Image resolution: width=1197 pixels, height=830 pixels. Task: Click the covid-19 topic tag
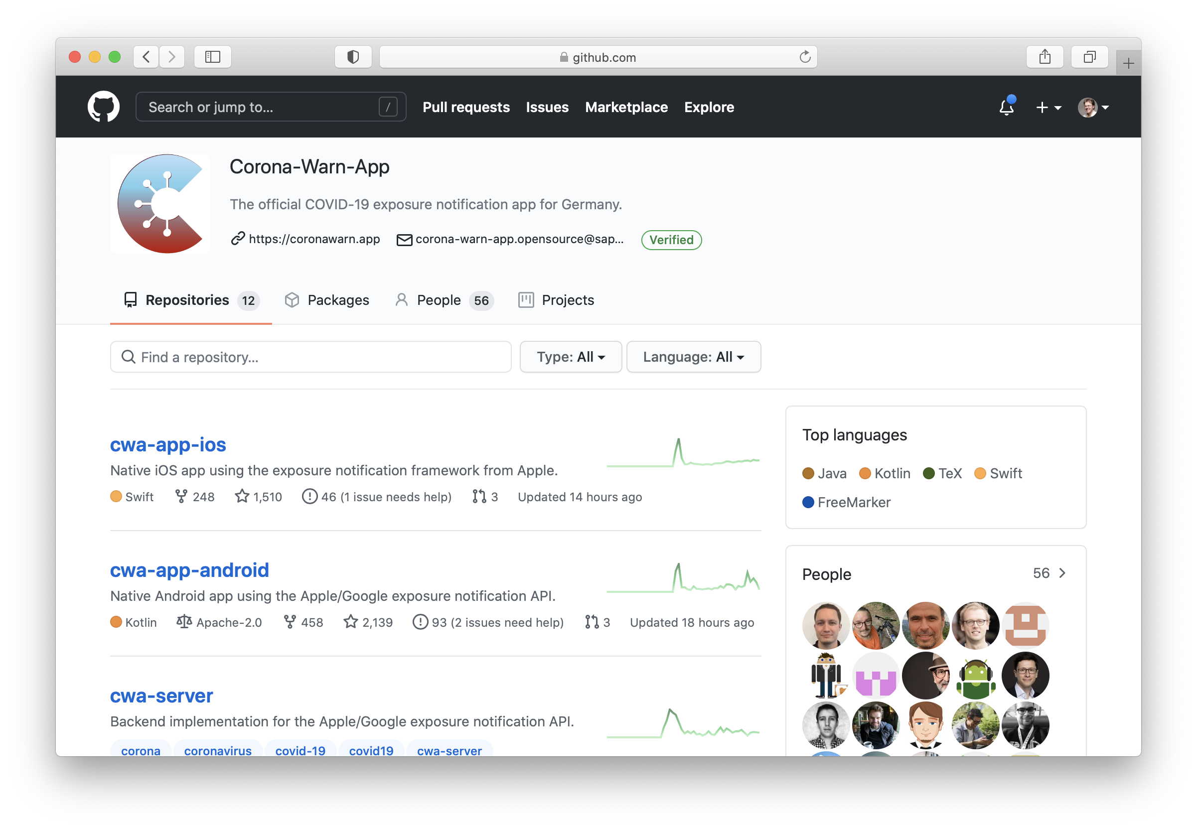300,750
